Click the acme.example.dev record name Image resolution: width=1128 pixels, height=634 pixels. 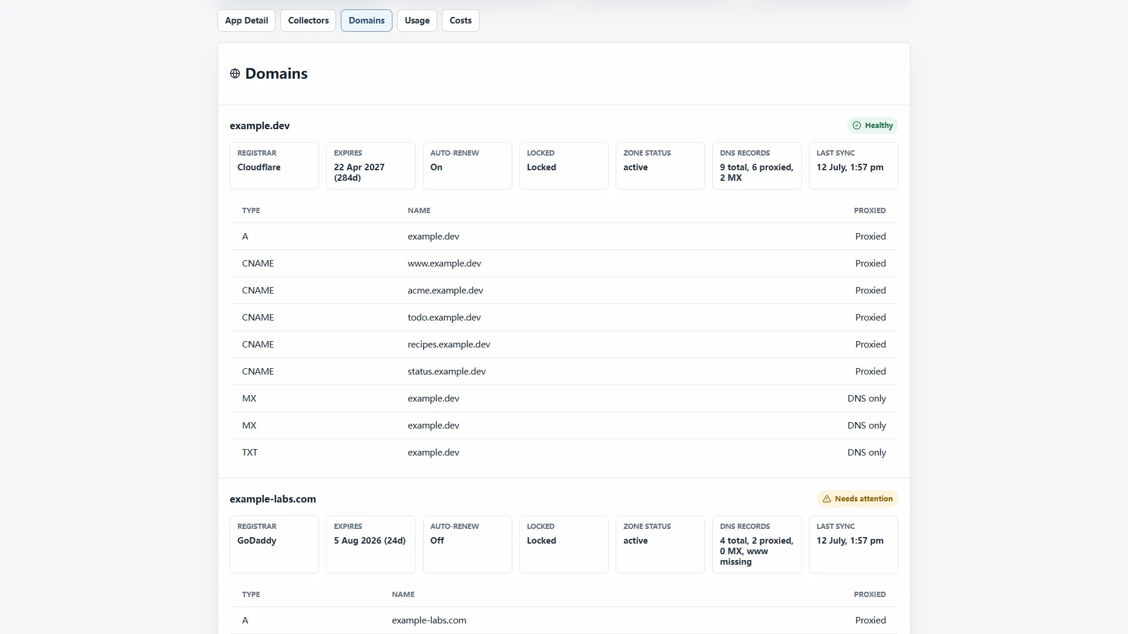(445, 291)
